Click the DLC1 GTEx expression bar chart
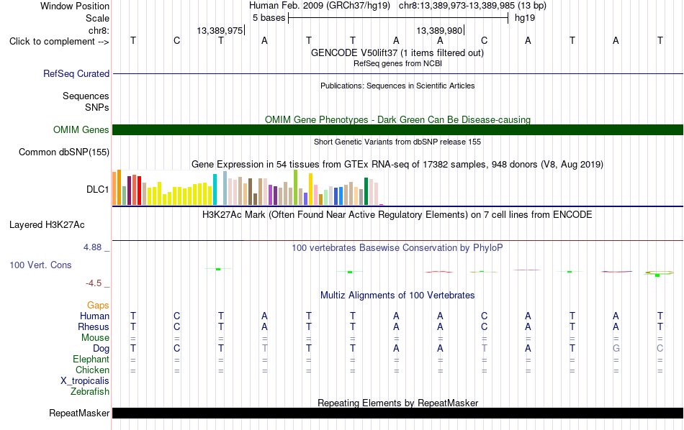This screenshot has height=430, width=684. coord(248,188)
